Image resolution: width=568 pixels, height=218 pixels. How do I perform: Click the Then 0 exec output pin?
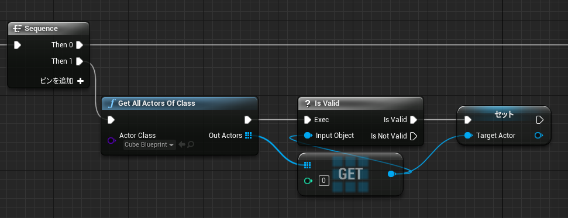tap(80, 45)
